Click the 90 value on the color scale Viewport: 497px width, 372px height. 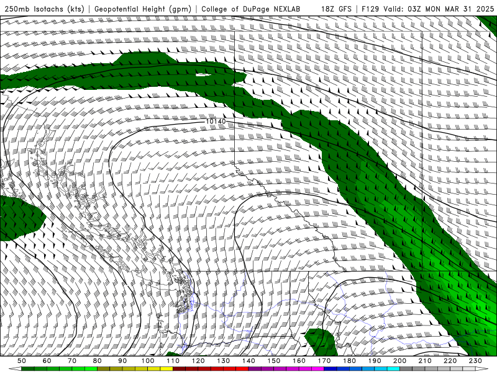[122, 361]
